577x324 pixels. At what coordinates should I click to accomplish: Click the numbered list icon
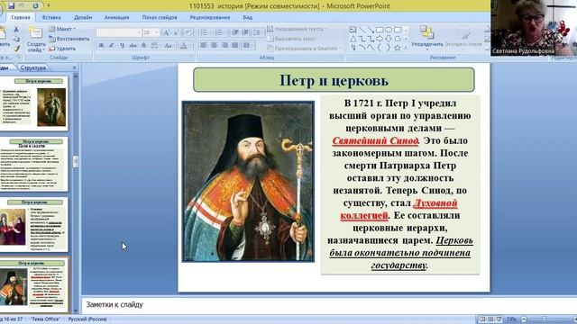[219, 32]
